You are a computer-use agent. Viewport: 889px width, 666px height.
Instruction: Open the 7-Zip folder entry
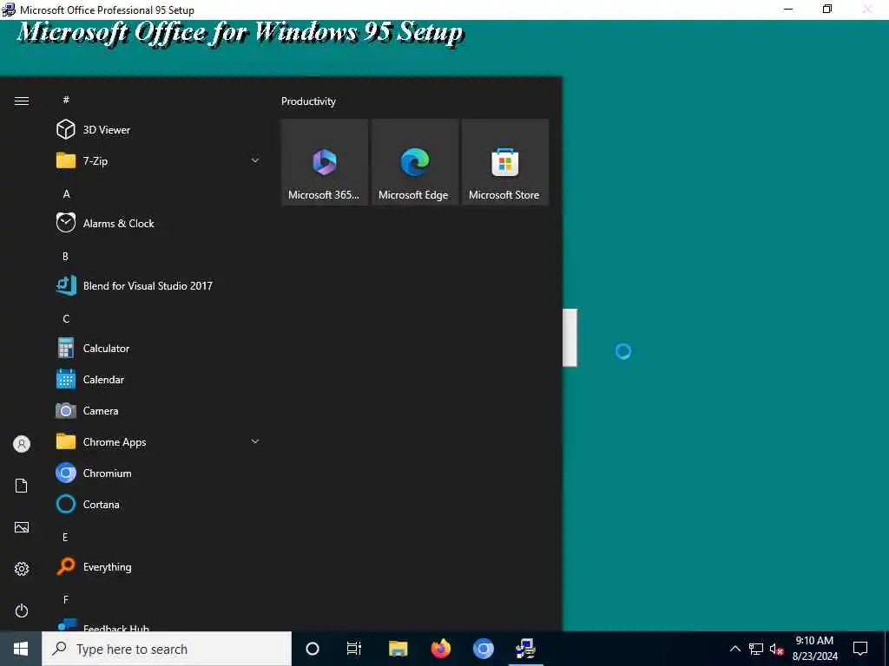pos(157,160)
